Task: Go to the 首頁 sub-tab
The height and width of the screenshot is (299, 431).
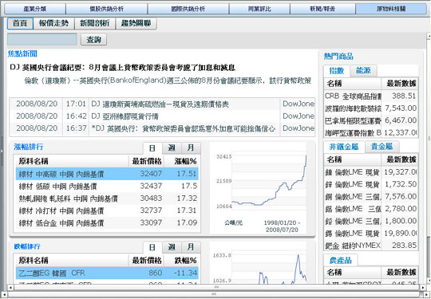Action: [x=20, y=23]
